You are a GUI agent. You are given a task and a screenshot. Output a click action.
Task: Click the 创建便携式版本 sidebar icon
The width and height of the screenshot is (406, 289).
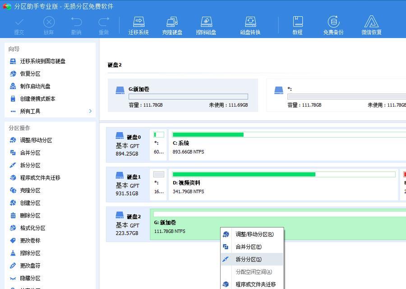point(13,99)
